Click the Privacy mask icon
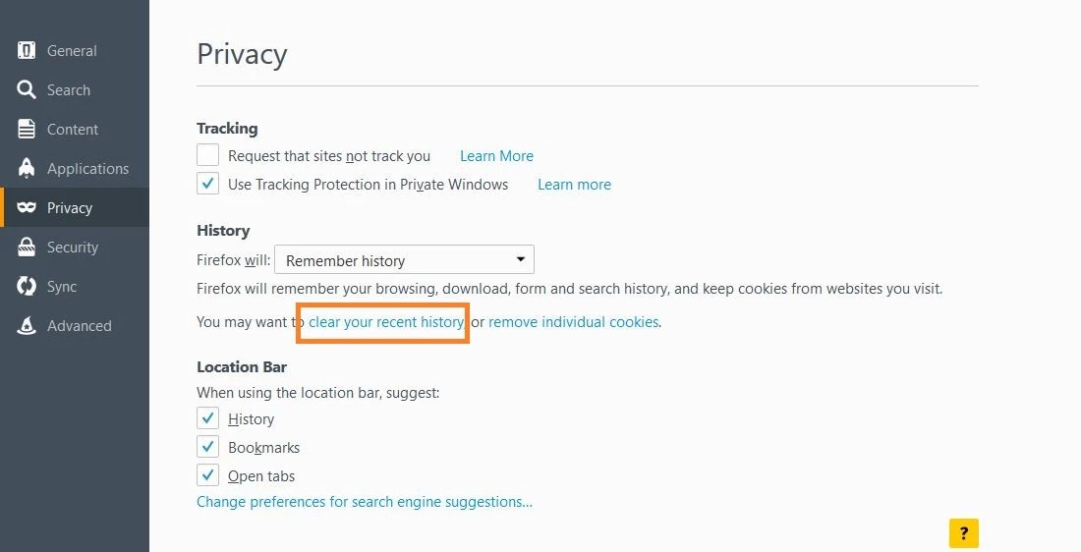Viewport: 1081px width, 552px height. [x=27, y=208]
